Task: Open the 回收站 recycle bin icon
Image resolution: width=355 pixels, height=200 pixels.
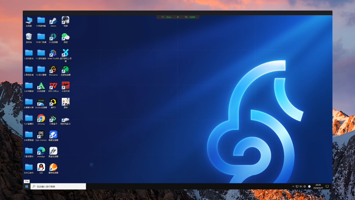Action: pyautogui.click(x=29, y=38)
